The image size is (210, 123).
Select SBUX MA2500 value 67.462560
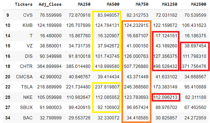click(195, 107)
